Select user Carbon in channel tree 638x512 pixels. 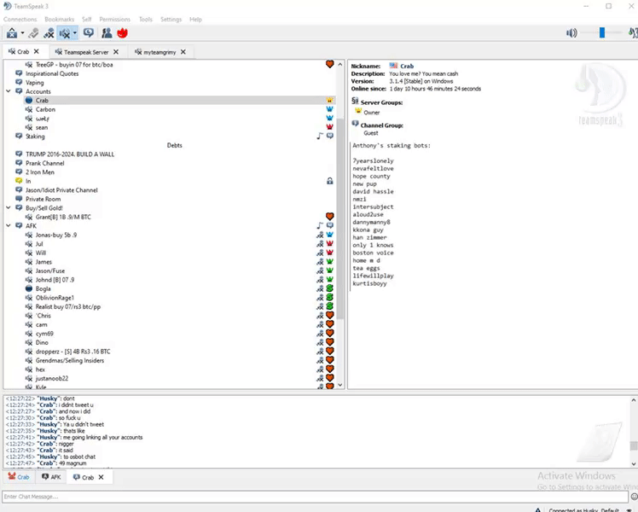[45, 109]
